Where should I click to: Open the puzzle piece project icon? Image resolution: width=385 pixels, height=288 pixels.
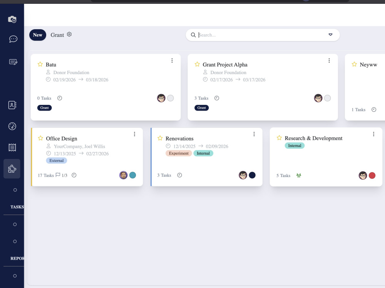[12, 169]
